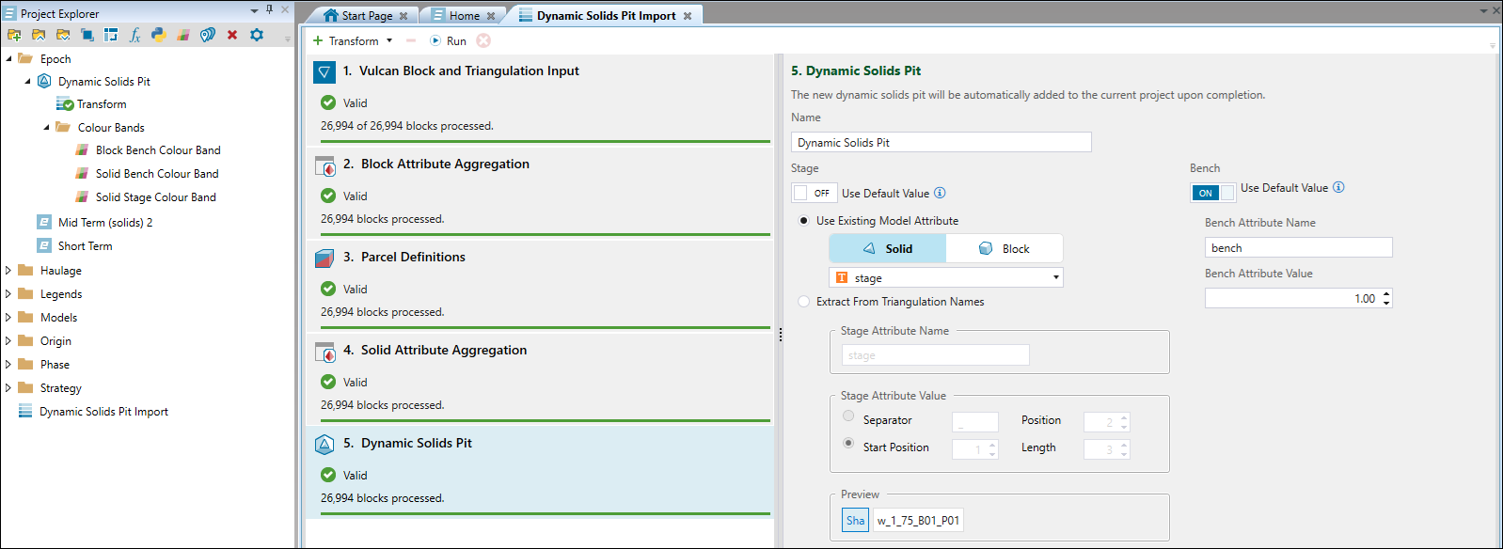
Task: Click the Solid Attribute Aggregation step icon
Action: pyautogui.click(x=325, y=352)
